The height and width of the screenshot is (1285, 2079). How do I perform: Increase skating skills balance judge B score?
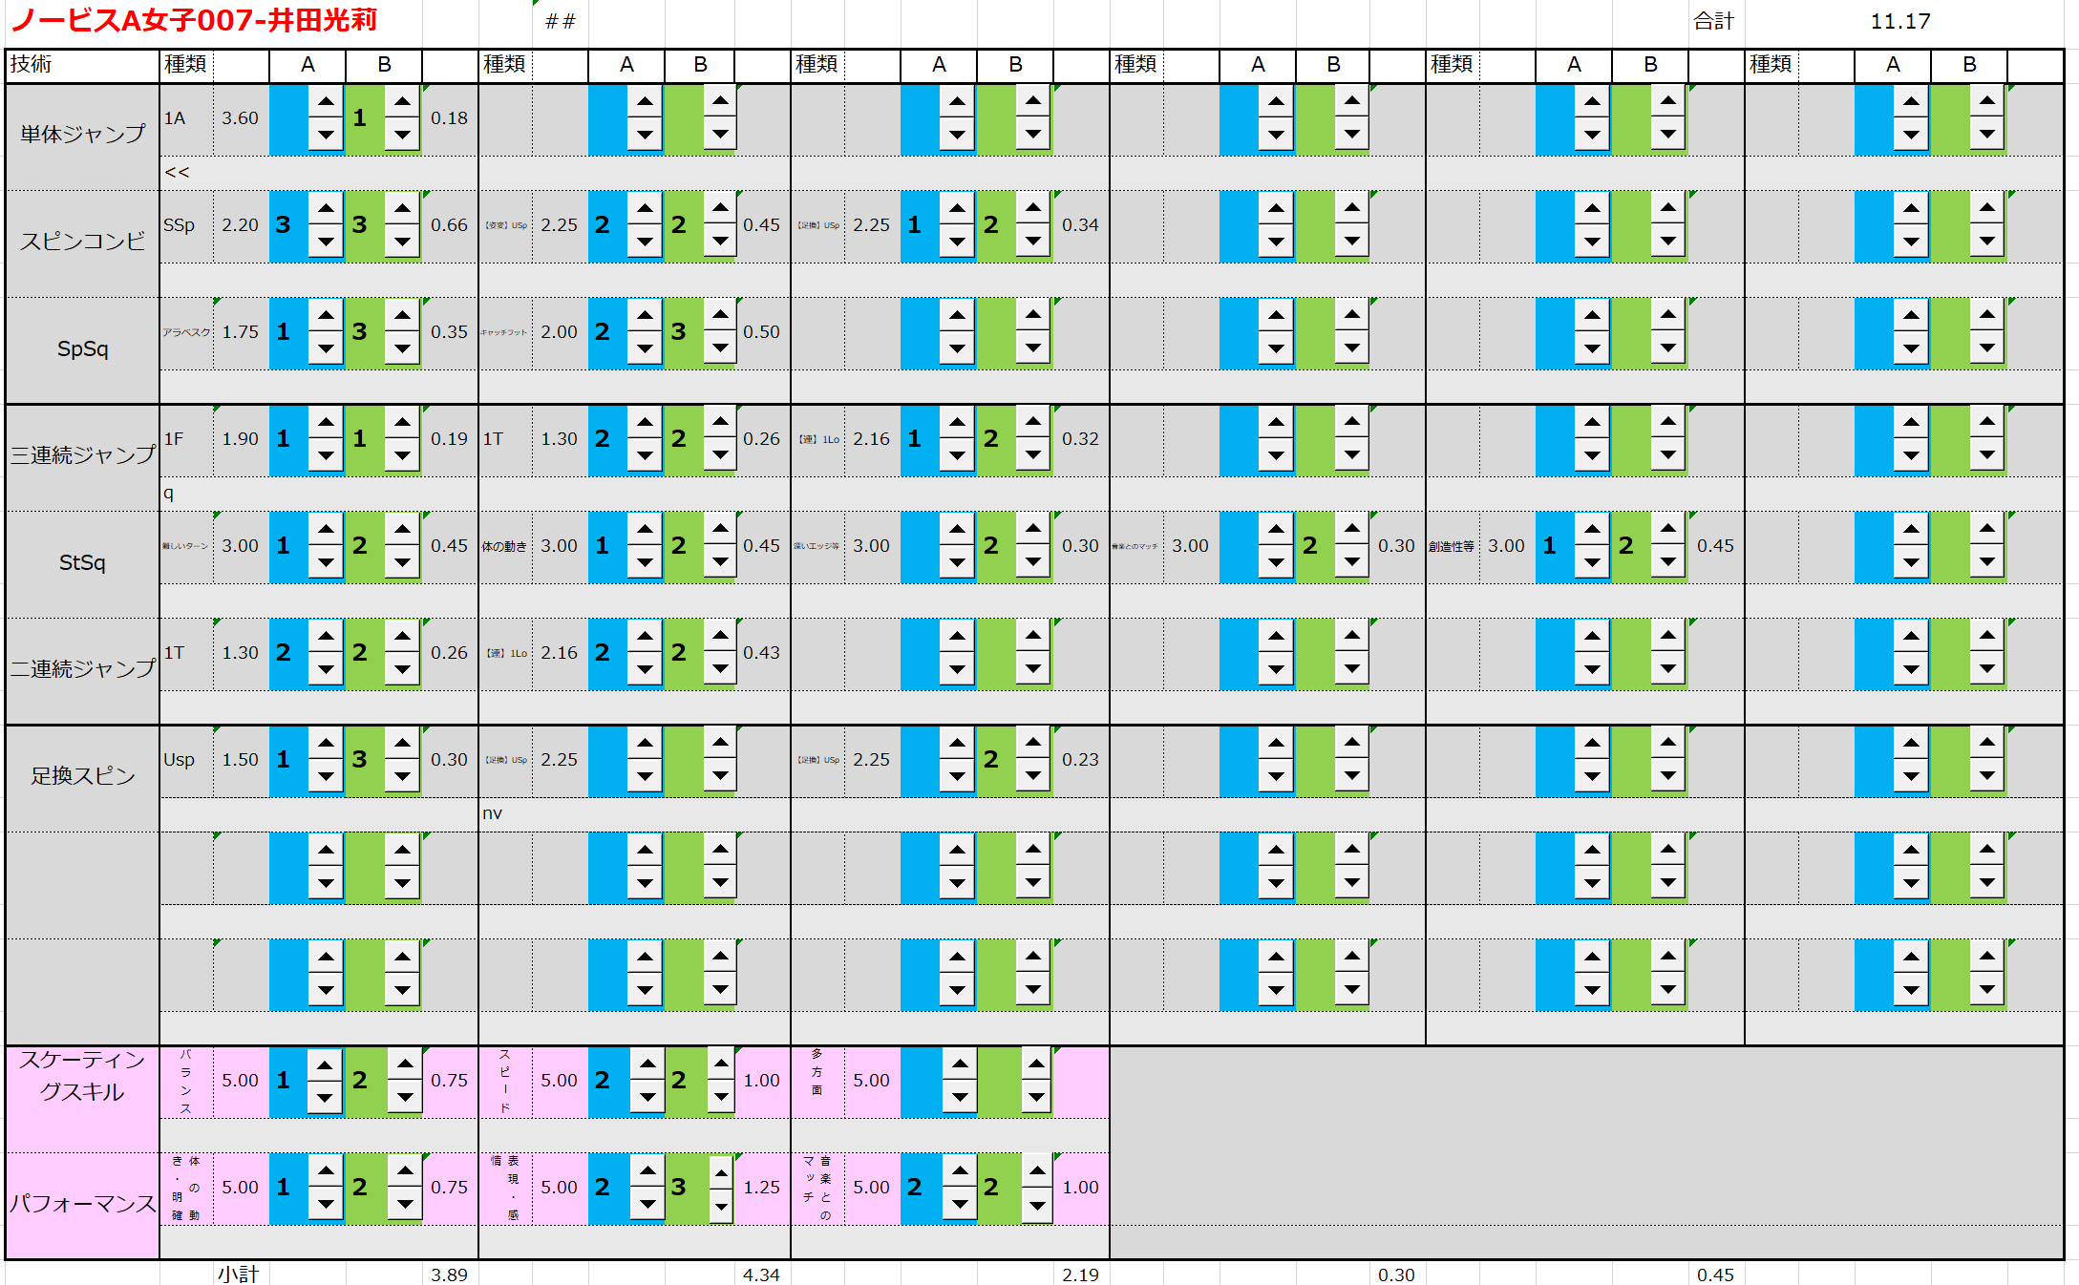[x=405, y=1064]
